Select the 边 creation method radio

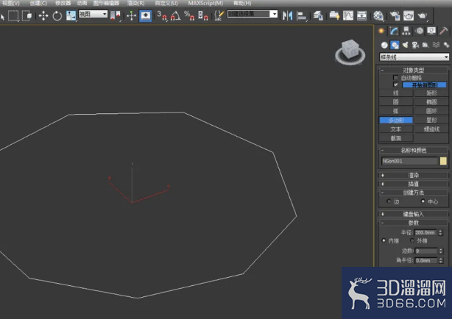389,201
